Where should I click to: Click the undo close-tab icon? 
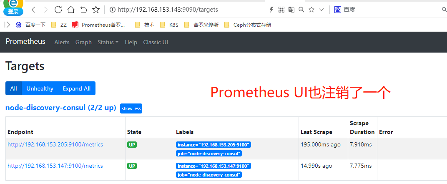[x=83, y=10]
